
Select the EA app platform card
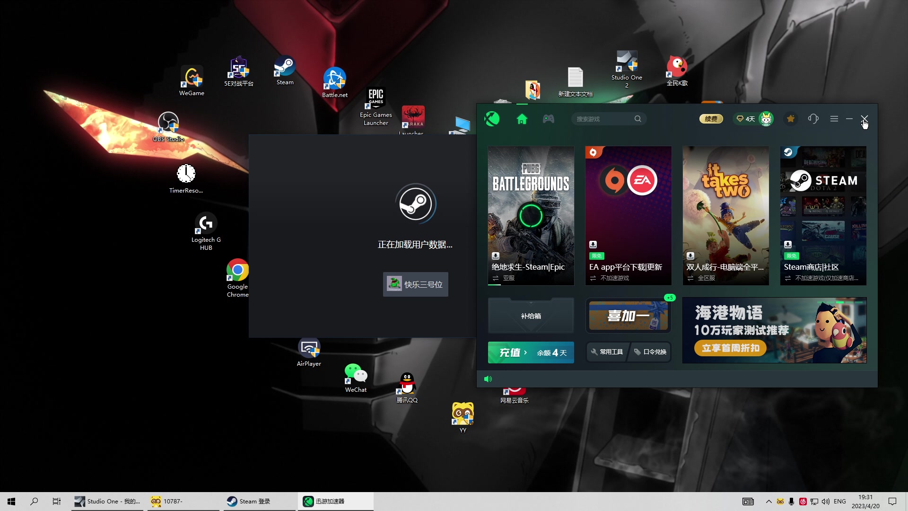click(x=628, y=215)
